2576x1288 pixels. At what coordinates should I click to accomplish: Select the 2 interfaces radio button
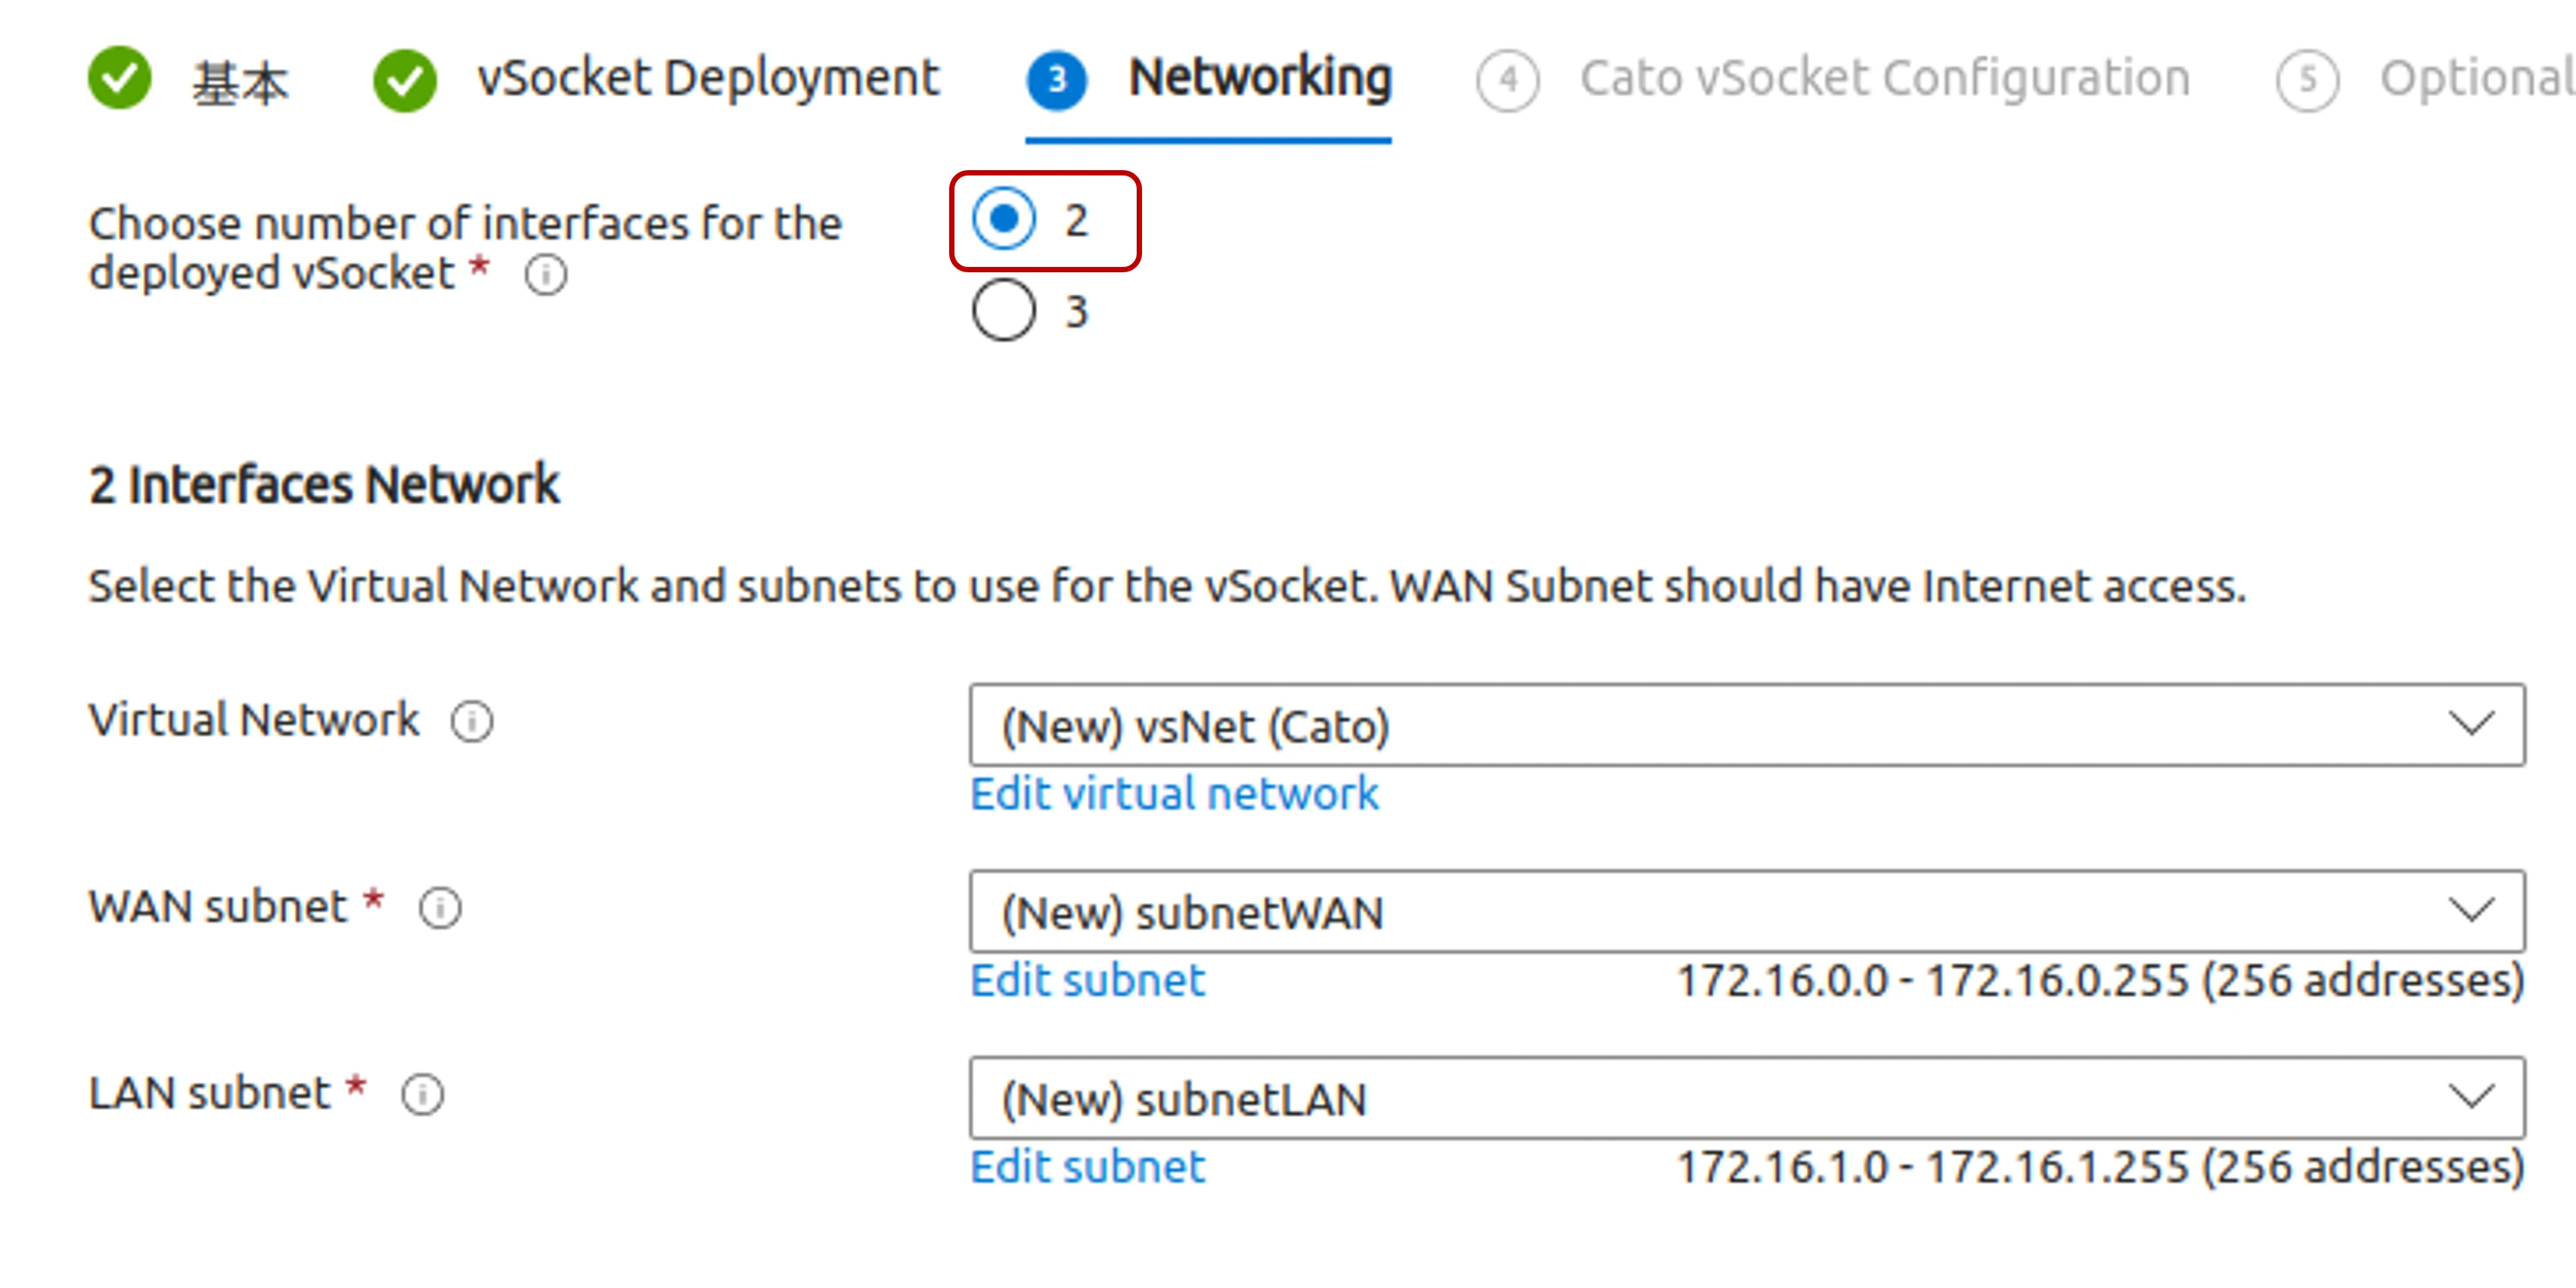click(x=1004, y=219)
